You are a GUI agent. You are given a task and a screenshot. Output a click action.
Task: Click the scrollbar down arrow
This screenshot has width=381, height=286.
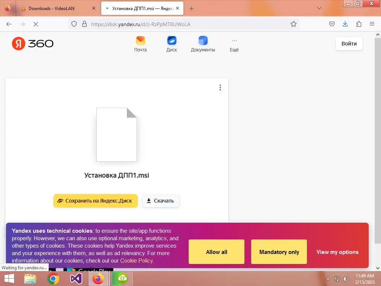pyautogui.click(x=378, y=268)
